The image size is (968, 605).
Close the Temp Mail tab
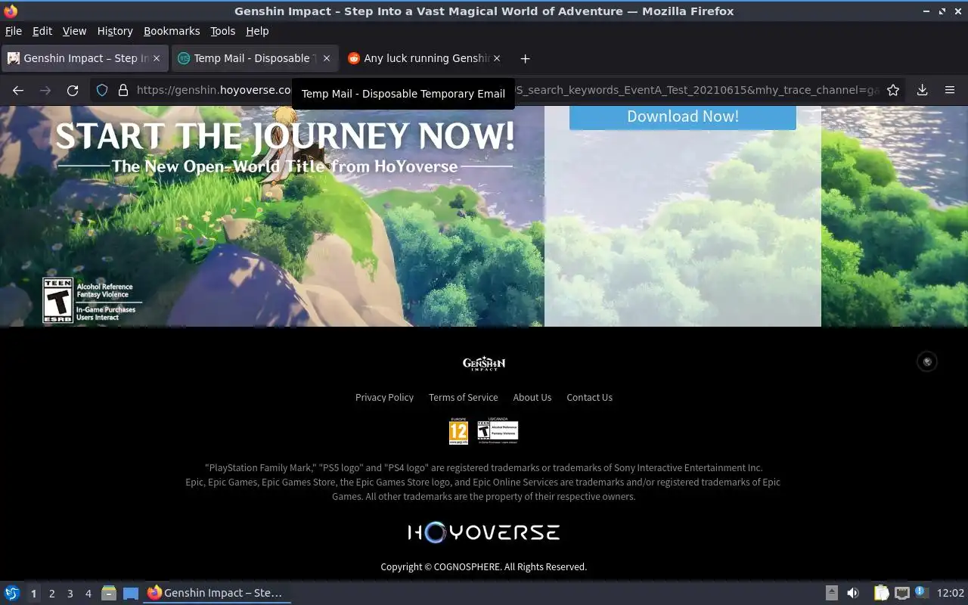pyautogui.click(x=327, y=58)
